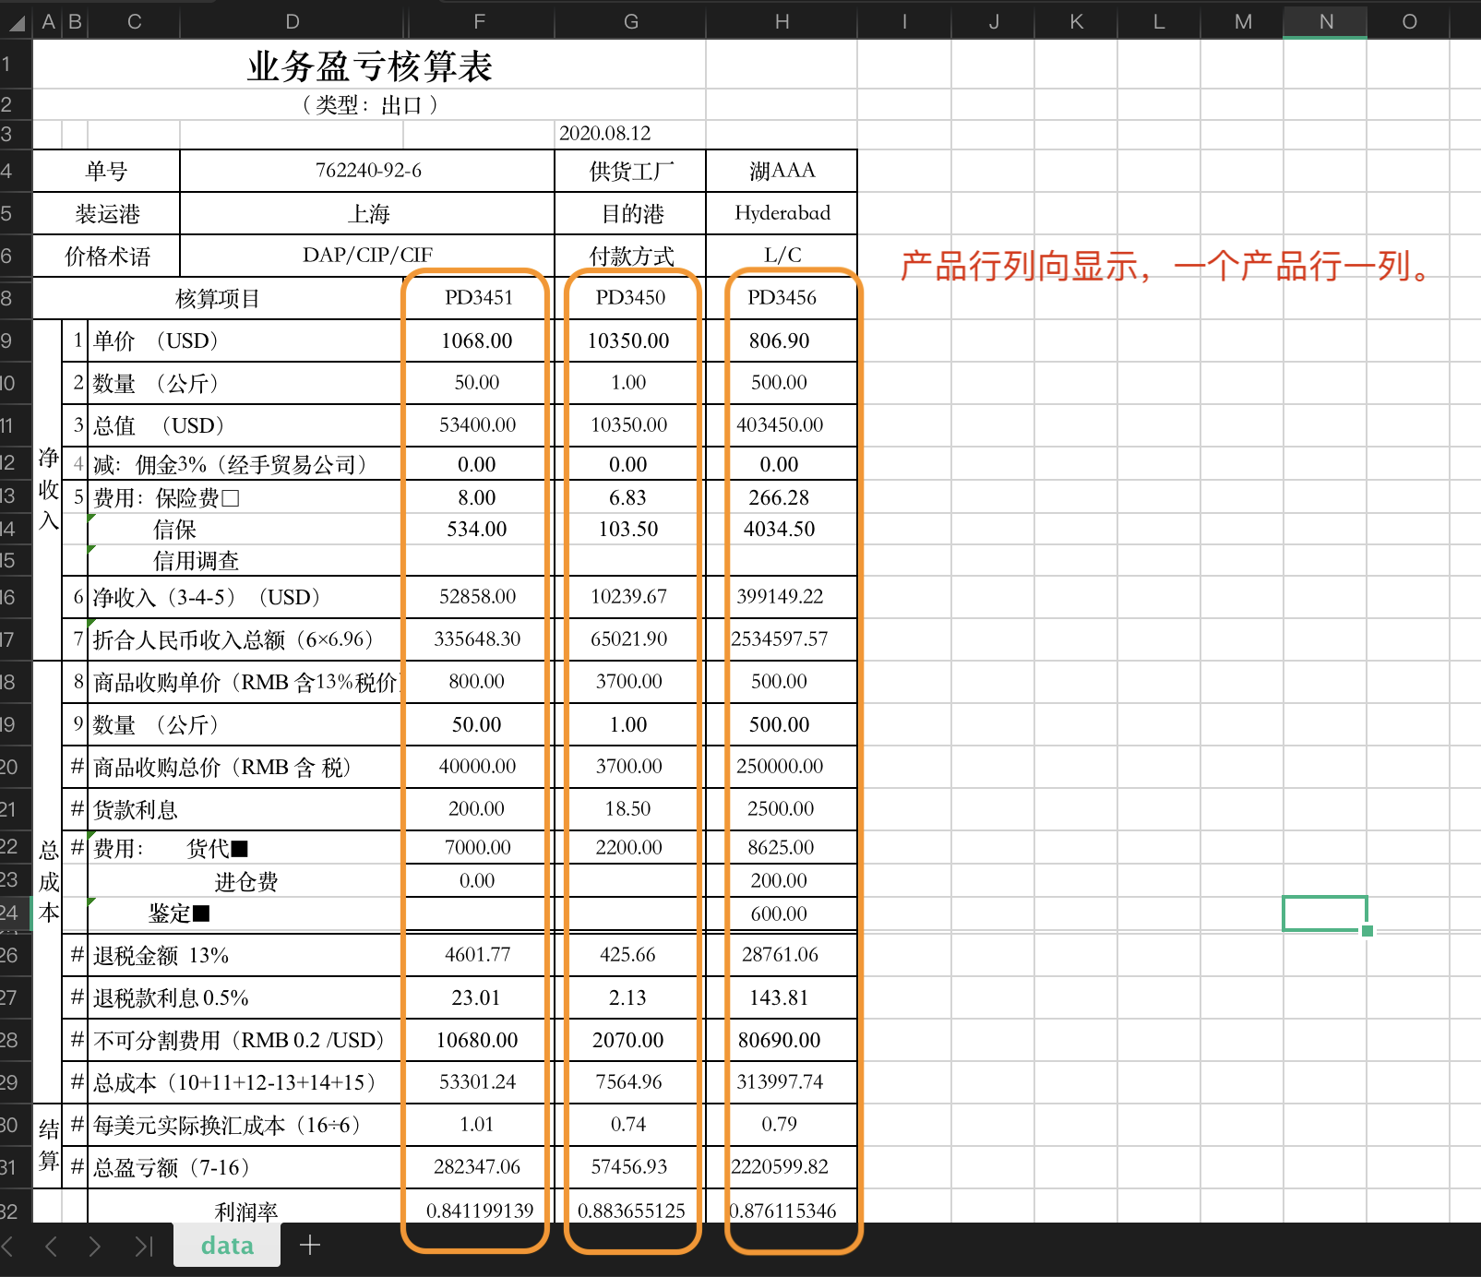Toggle the filled checkbox next to 货代
The height and width of the screenshot is (1277, 1481).
click(240, 849)
